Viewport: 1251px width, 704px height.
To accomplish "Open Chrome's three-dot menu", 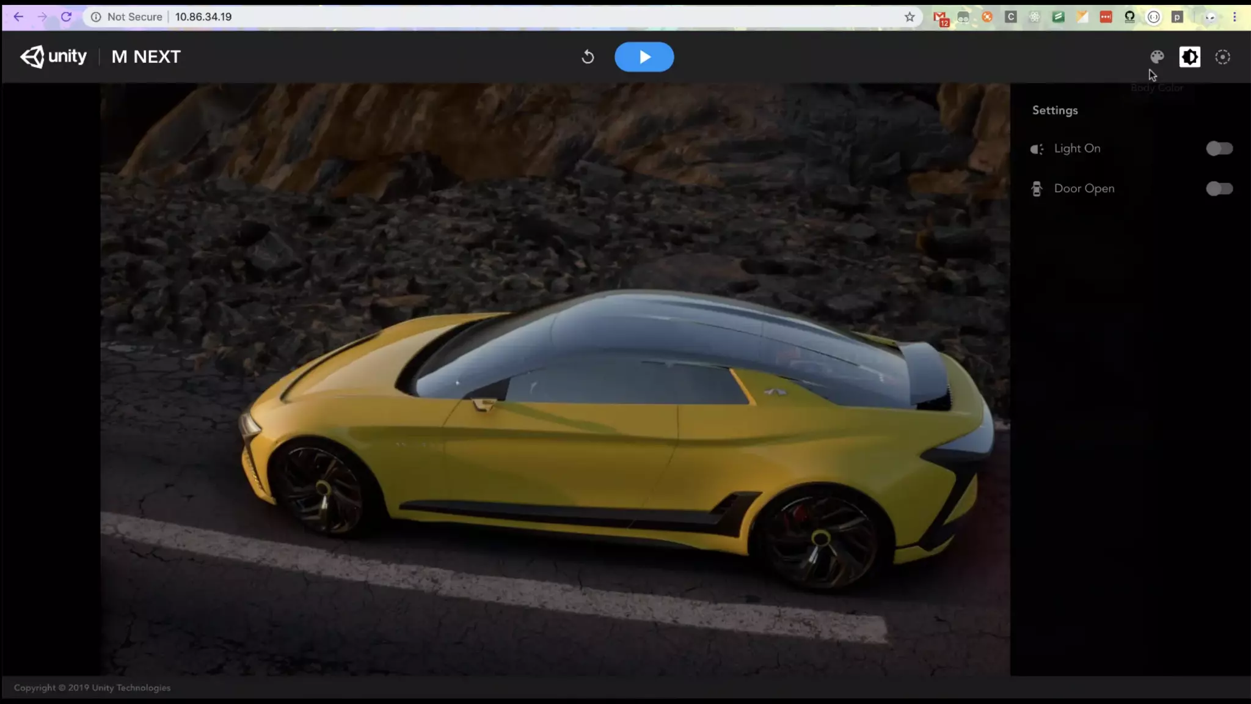I will 1235,17.
